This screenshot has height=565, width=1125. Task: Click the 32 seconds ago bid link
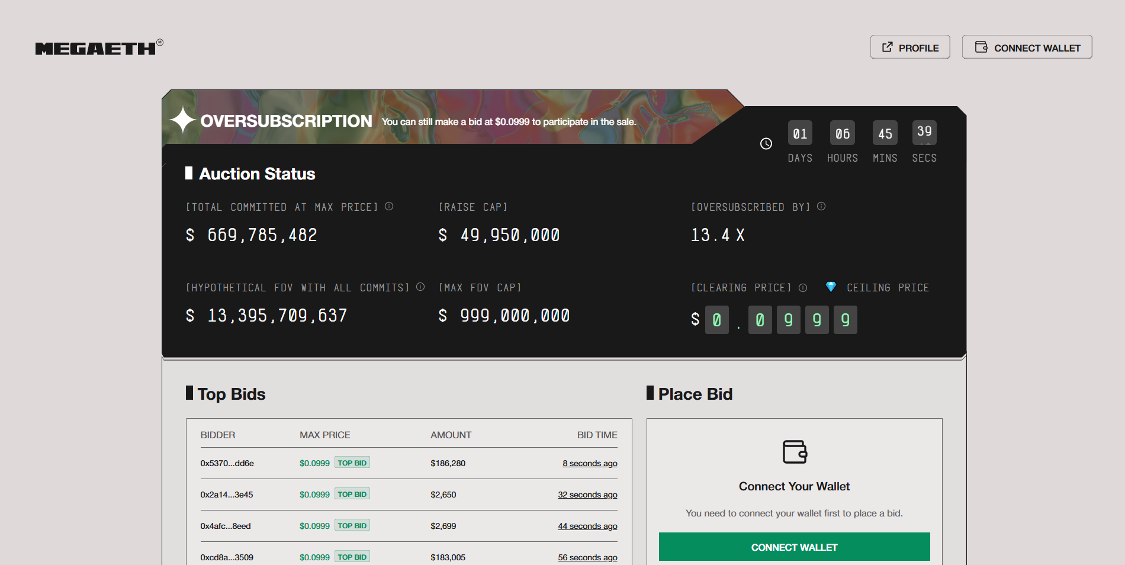coord(587,495)
